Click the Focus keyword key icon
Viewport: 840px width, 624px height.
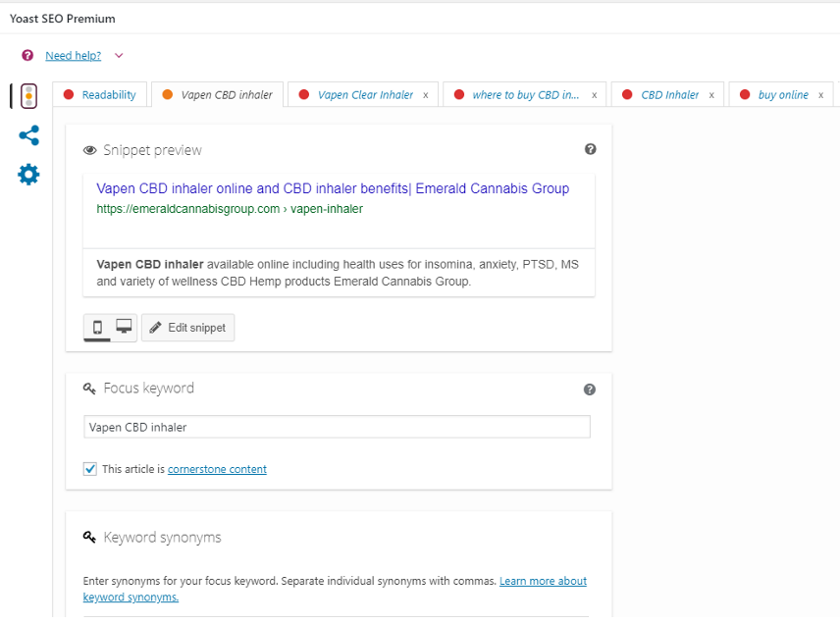click(x=89, y=389)
